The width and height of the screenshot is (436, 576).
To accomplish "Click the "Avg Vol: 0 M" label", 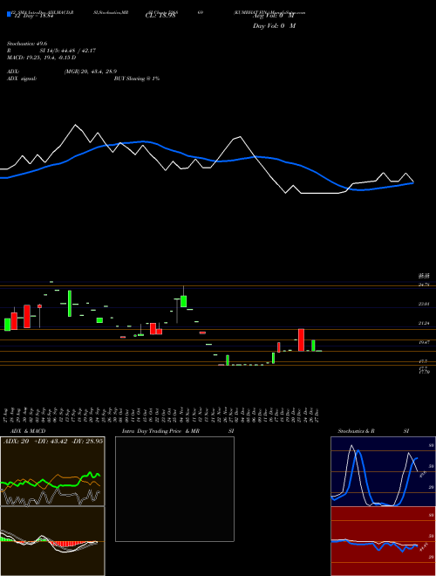I will click(273, 17).
